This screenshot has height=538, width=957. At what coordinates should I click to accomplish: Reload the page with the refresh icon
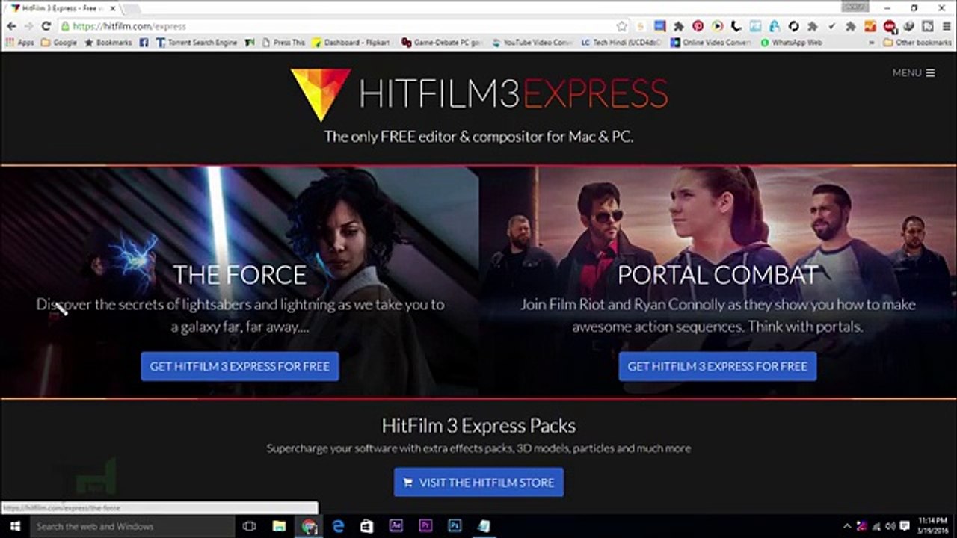46,26
